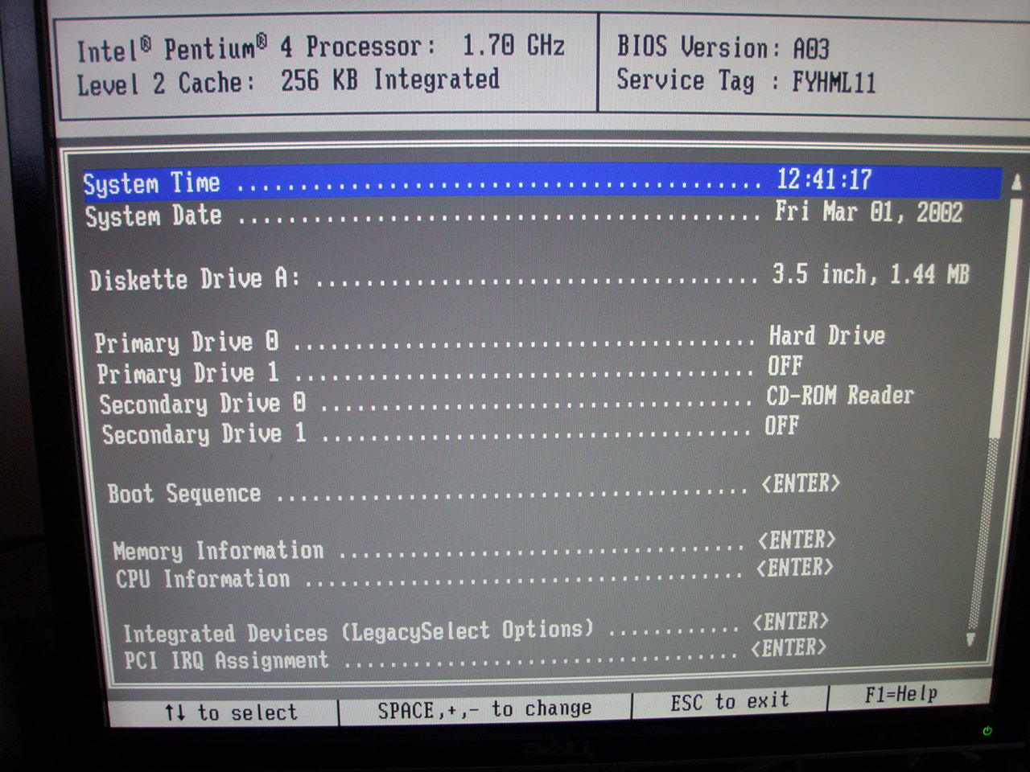This screenshot has width=1030, height=772.
Task: Click the date value Fri Mar 01, 2002
Action: pos(869,211)
